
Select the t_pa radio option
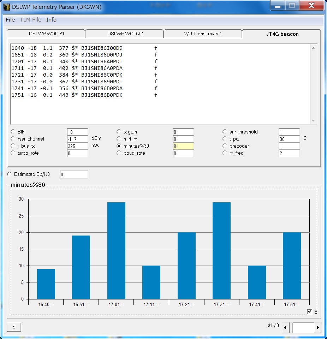[x=225, y=139]
